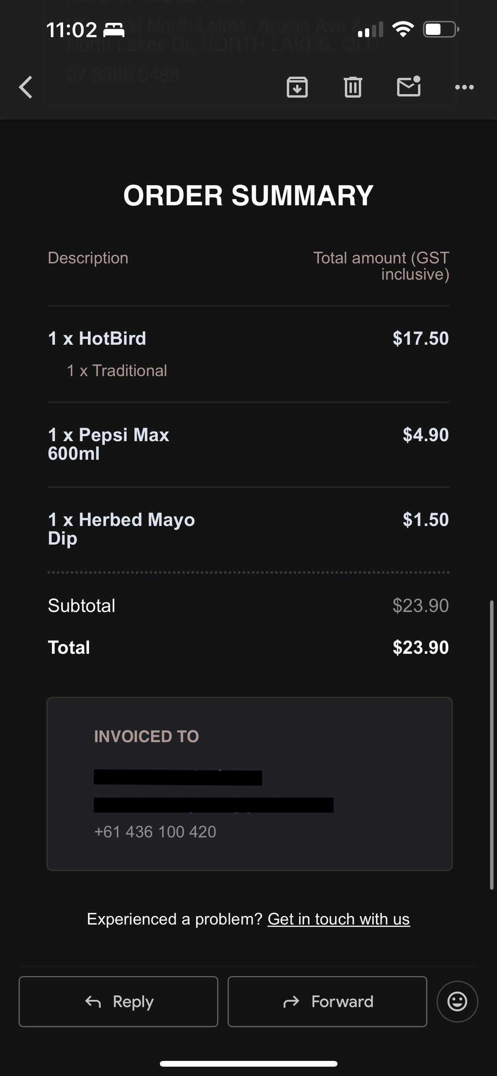Archive this email using the archive icon
This screenshot has height=1076, width=497.
297,87
